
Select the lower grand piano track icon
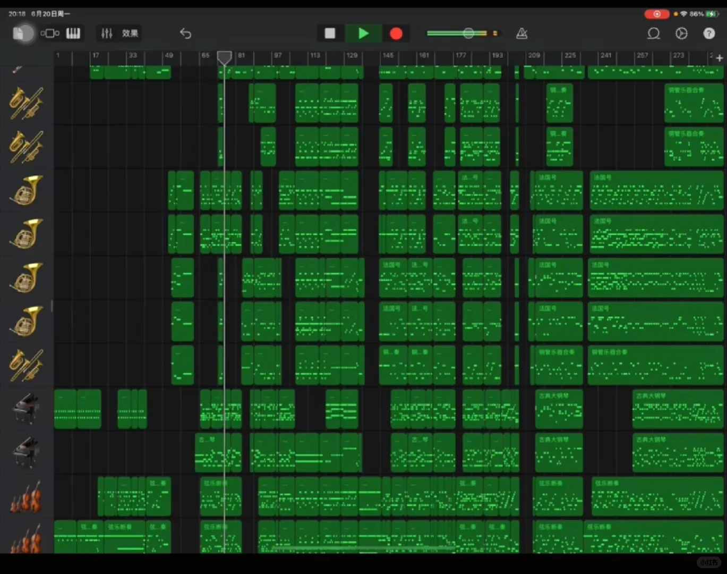[26, 452]
